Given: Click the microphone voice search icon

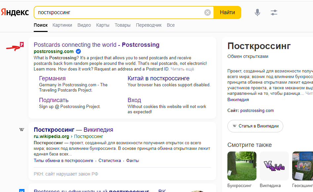Looking at the screenshot, I should pyautogui.click(x=257, y=13).
